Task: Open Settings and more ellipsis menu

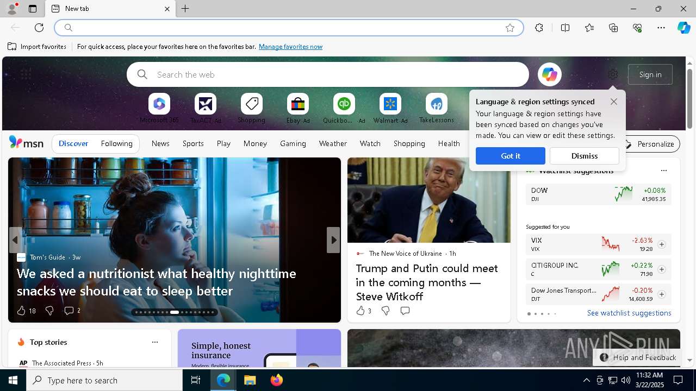Action: point(661,28)
